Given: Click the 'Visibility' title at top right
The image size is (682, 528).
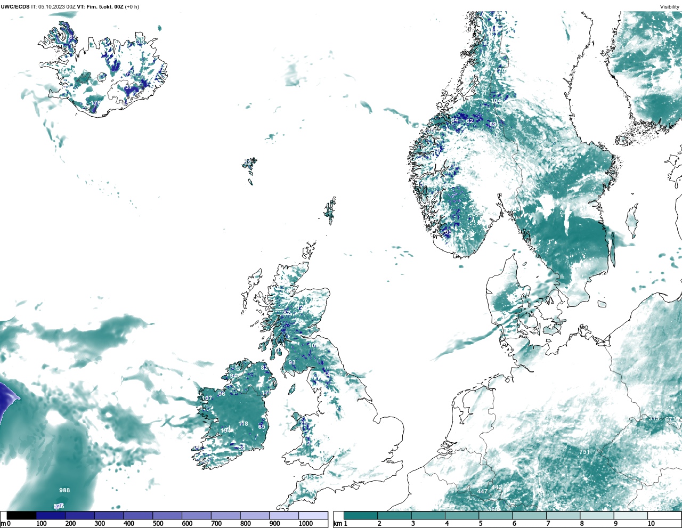Looking at the screenshot, I should coord(670,7).
